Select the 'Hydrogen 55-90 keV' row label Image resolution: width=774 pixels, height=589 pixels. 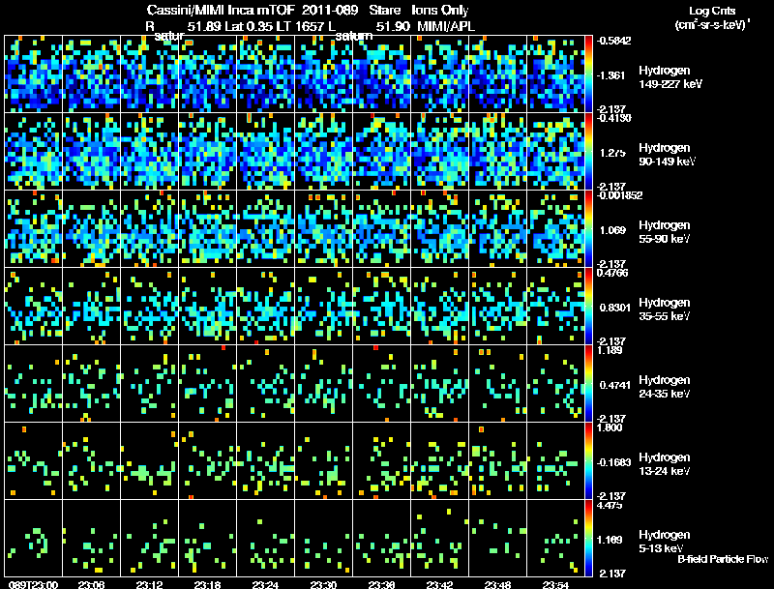[665, 232]
